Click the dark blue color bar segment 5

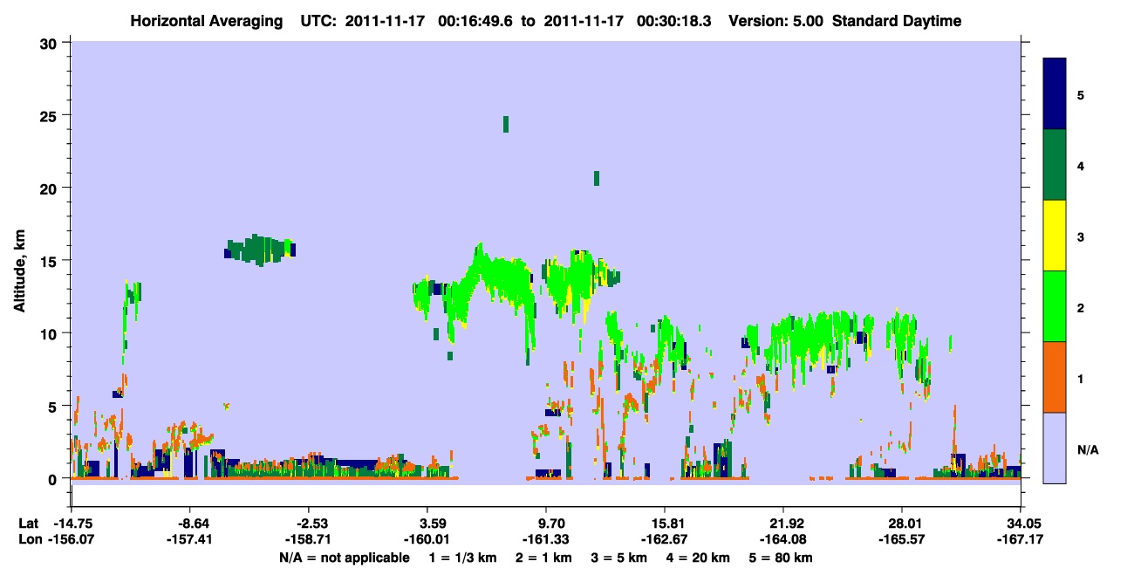[x=1055, y=93]
